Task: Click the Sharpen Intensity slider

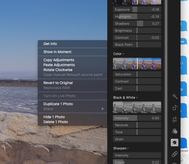Action: [137, 155]
